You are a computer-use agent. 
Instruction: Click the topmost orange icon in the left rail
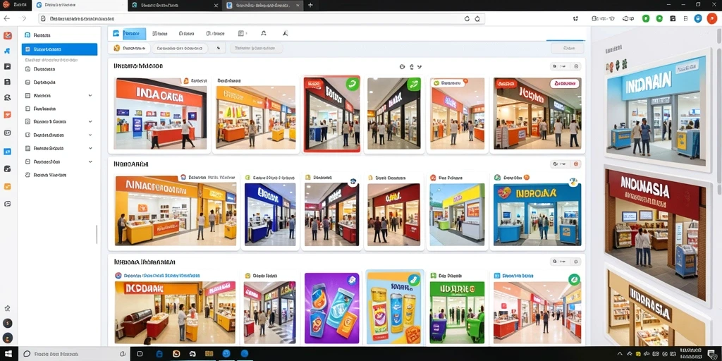tap(7, 35)
